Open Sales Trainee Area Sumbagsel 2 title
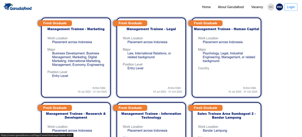The image size is (302, 137). [226, 116]
